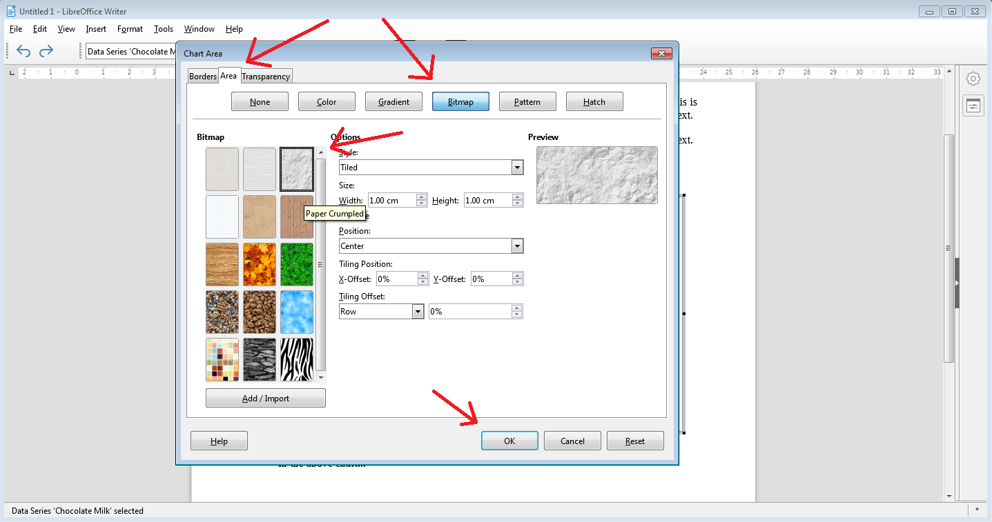Switch to the Borders tab
The image size is (992, 522).
tap(203, 77)
